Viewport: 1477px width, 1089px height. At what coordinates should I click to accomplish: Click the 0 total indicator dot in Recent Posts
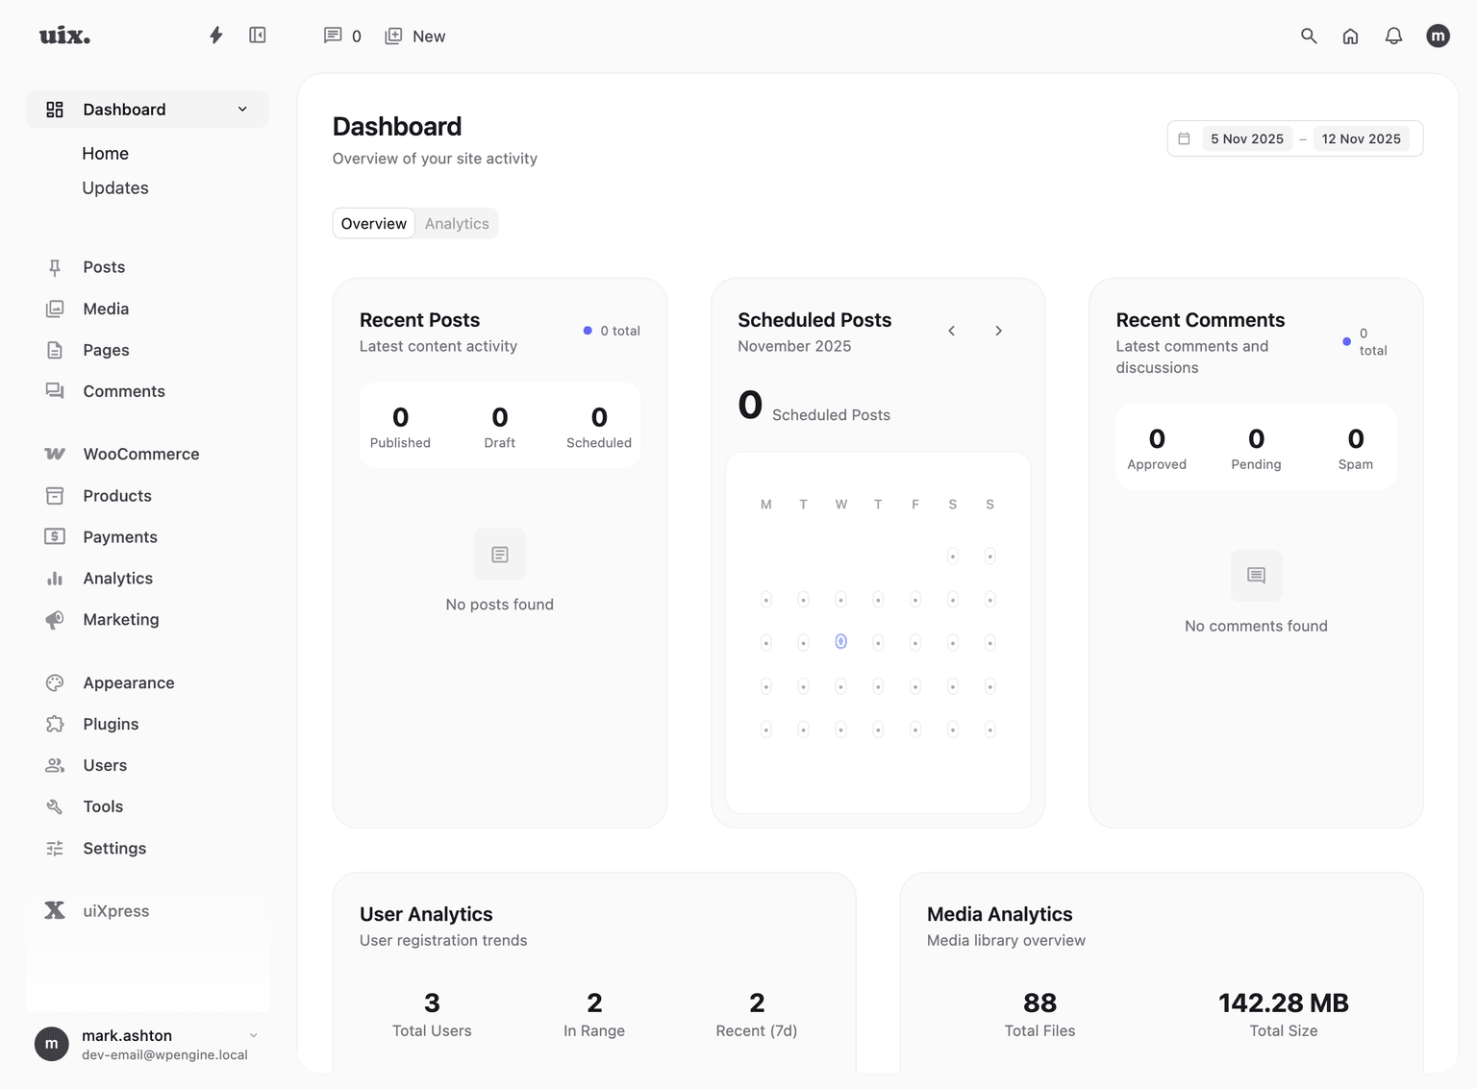[x=588, y=330]
